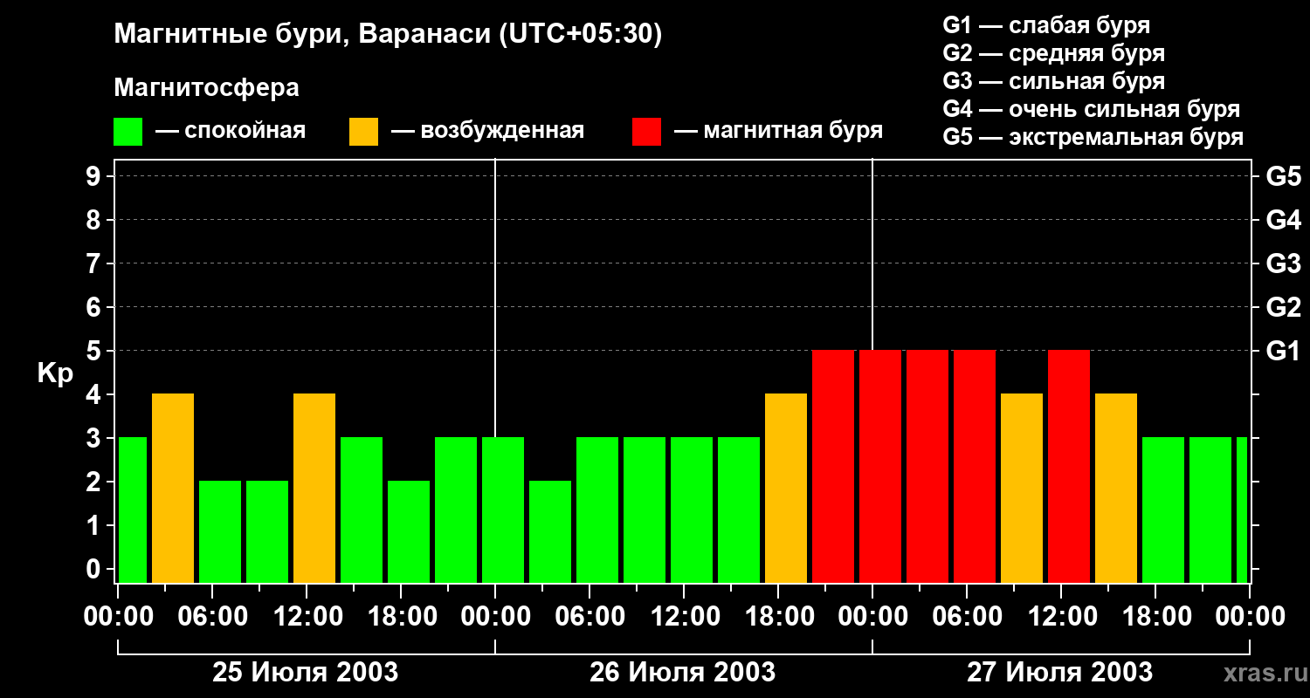Select the '— возбужденная' legend label
Image resolution: width=1310 pixels, height=698 pixels.
pos(487,131)
